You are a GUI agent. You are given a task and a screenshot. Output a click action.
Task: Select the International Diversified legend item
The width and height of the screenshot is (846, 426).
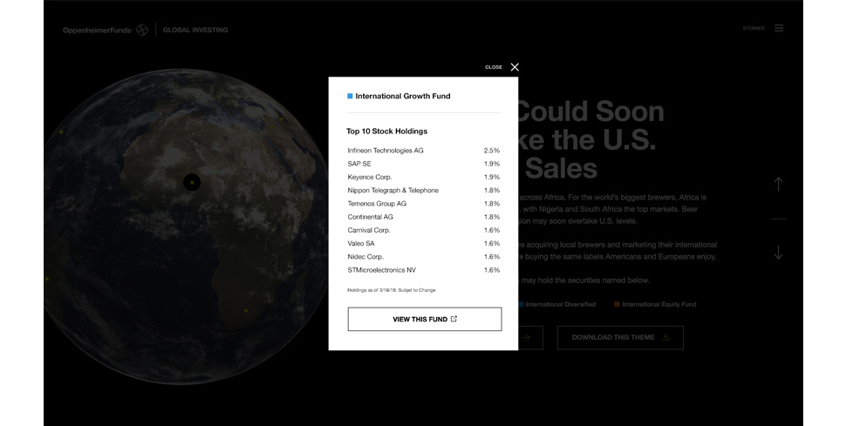coord(557,304)
